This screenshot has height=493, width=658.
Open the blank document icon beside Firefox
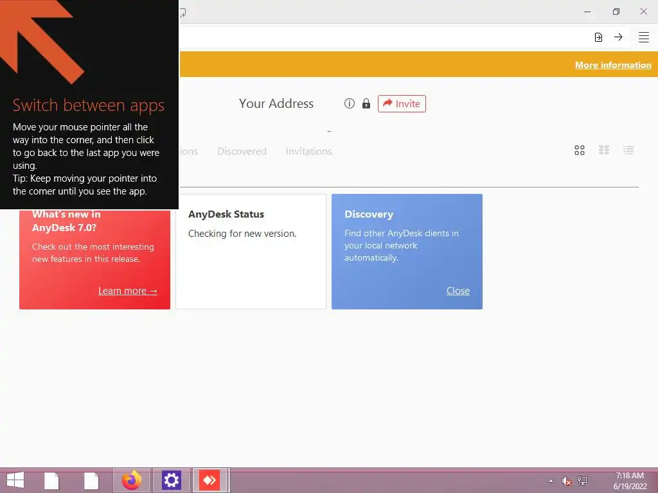click(91, 481)
